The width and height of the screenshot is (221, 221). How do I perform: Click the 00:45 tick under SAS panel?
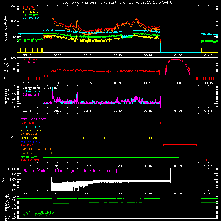click(x=148, y=194)
